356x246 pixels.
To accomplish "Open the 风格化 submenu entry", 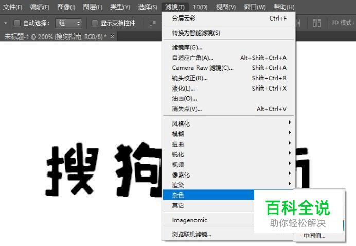I will pos(229,124).
